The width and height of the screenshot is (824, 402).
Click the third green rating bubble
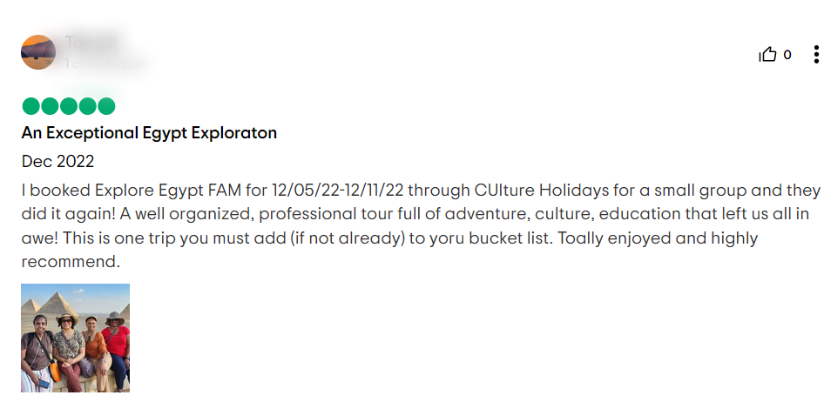69,106
